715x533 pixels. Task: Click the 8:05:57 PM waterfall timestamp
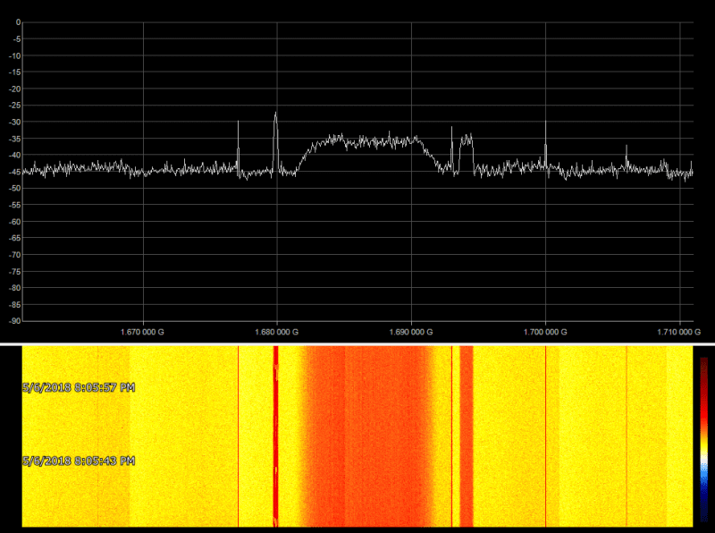coord(79,387)
